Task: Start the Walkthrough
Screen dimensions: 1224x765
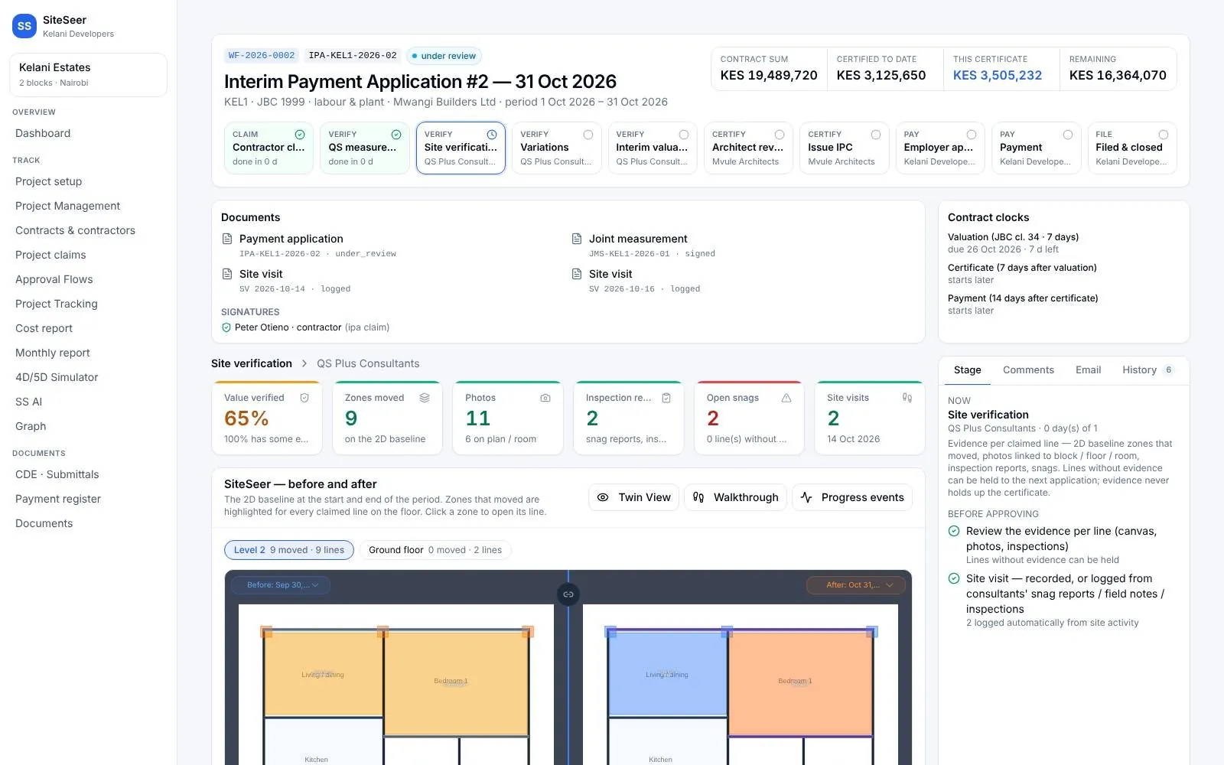Action: tap(735, 497)
